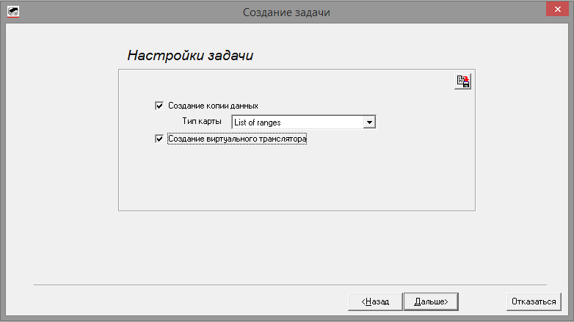Cancel the wizard with Отказаться
574x322 pixels.
[x=534, y=301]
